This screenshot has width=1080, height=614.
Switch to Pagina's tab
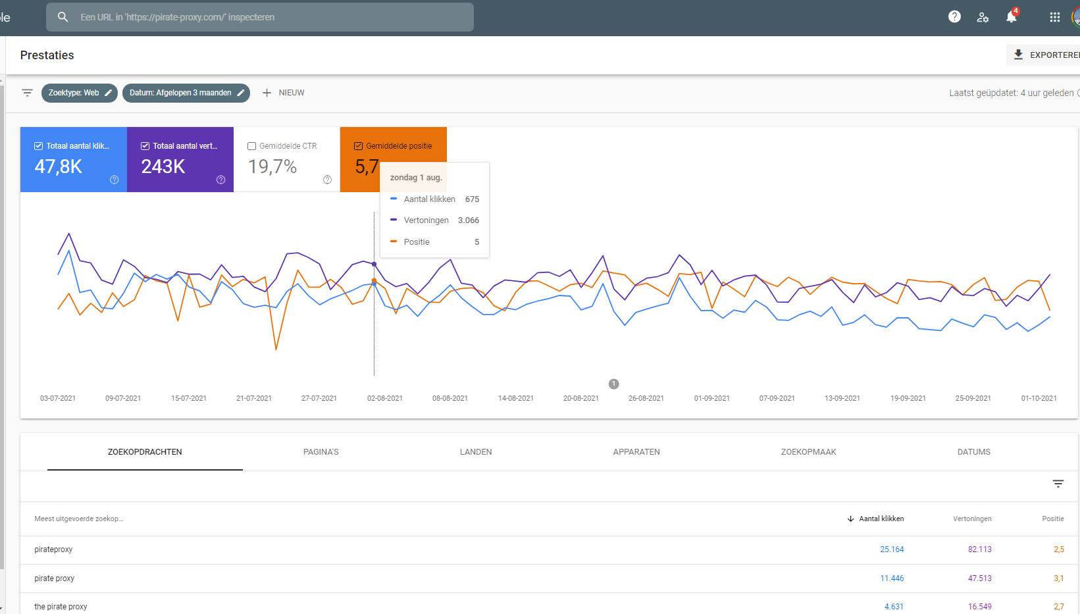pos(321,452)
